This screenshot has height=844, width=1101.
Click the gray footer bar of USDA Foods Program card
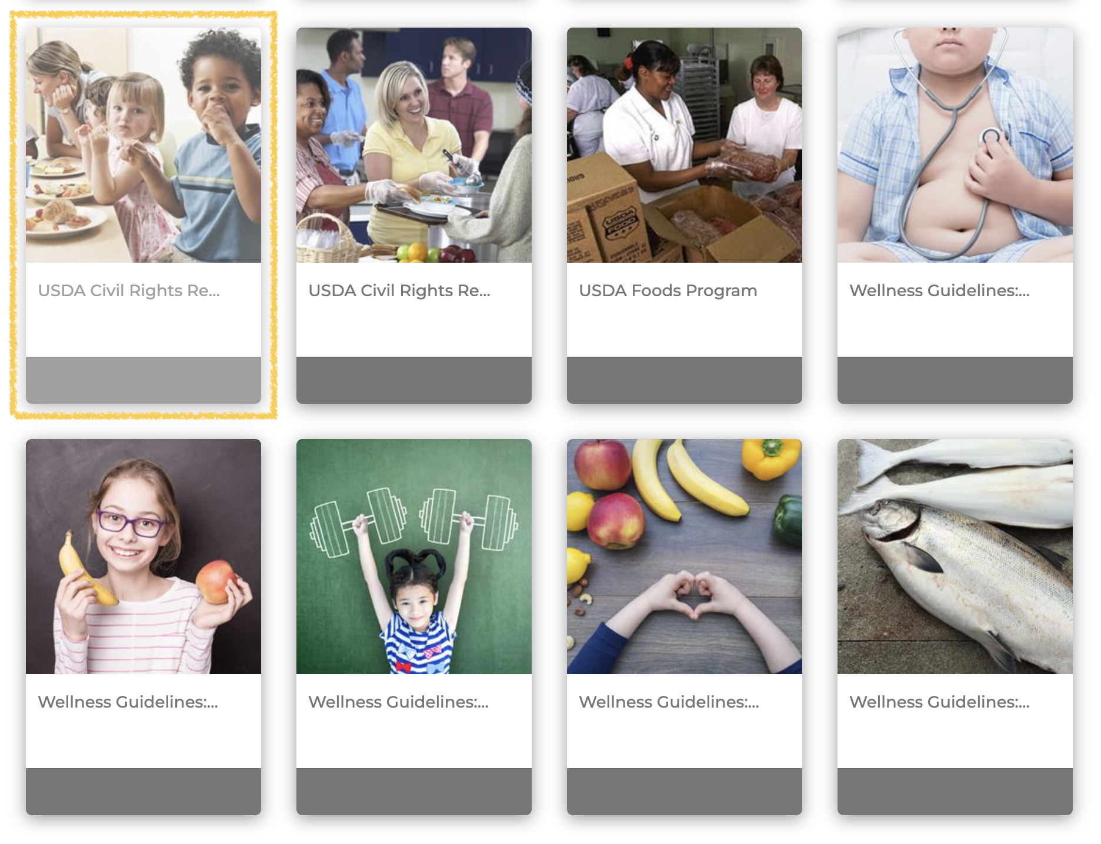685,380
